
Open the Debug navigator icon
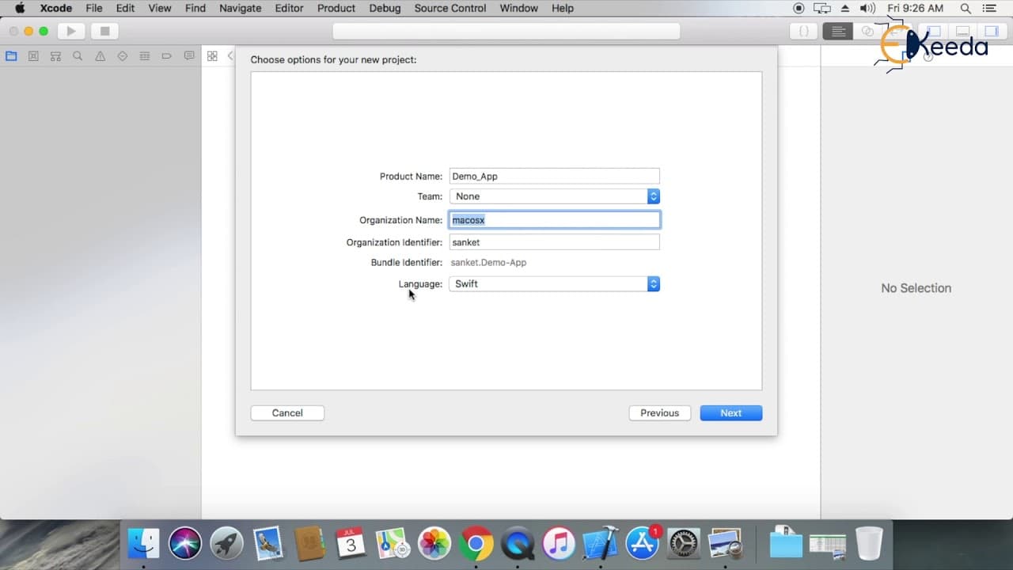coord(144,56)
